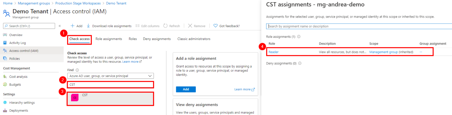Click the View deny assignments card heading
Screen dimensions: 452x115
click(197, 105)
